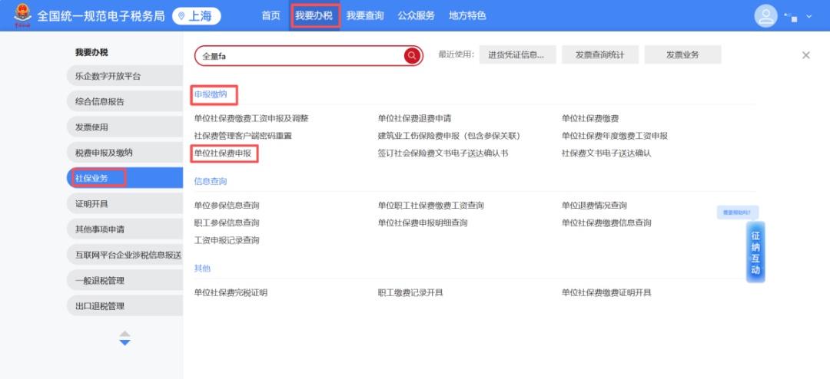Click the red search magnifier icon
Image resolution: width=830 pixels, height=379 pixels.
tap(412, 55)
